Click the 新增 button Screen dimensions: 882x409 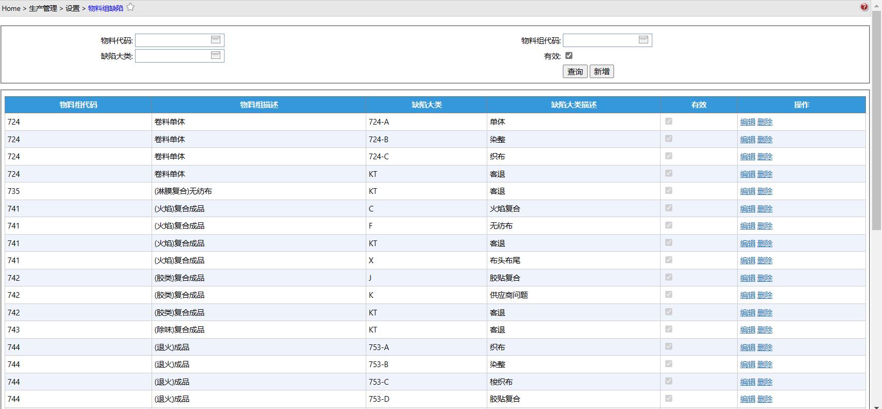602,71
